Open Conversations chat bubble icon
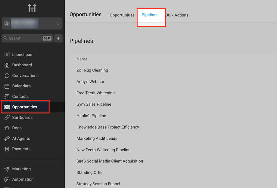 tap(7, 76)
